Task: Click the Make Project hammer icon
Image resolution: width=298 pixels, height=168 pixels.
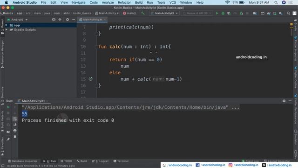Action: (143, 13)
